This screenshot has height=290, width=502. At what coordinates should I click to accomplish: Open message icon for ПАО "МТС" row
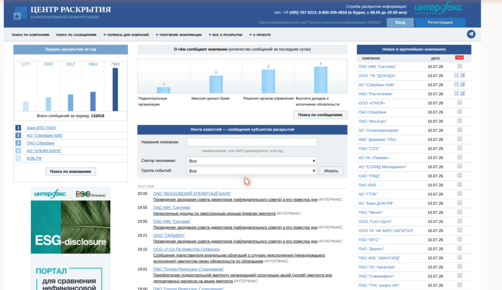[459, 239]
